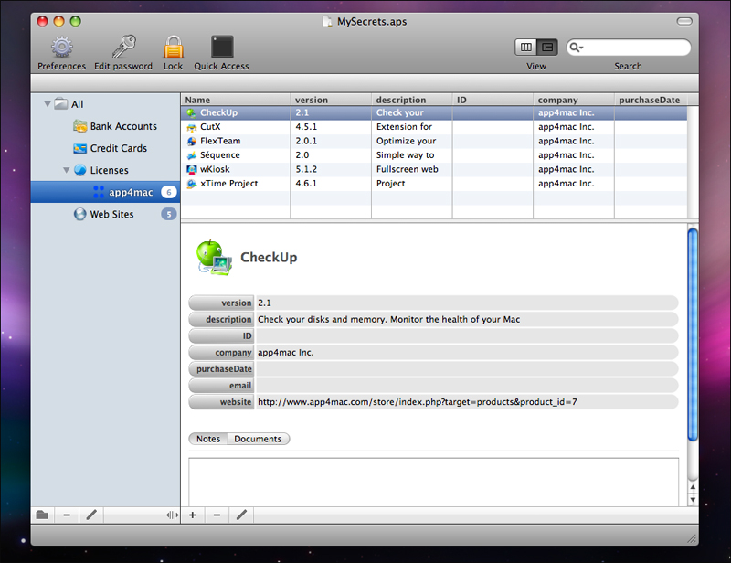Select Credit Cards category
Viewport: 731px width, 563px height.
coord(119,148)
